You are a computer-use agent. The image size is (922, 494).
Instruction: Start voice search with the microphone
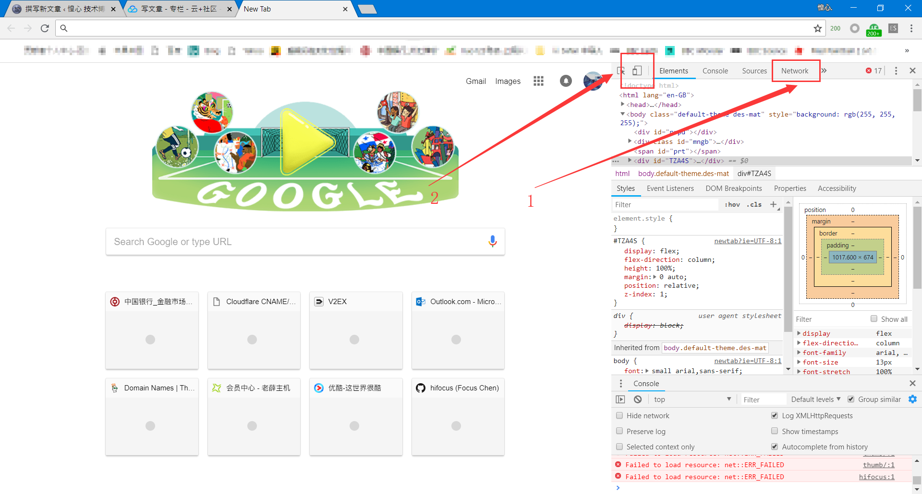[493, 241]
